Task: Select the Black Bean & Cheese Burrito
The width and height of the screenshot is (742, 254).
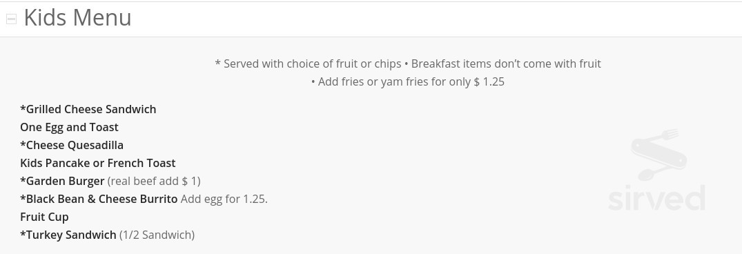Action: coord(99,199)
